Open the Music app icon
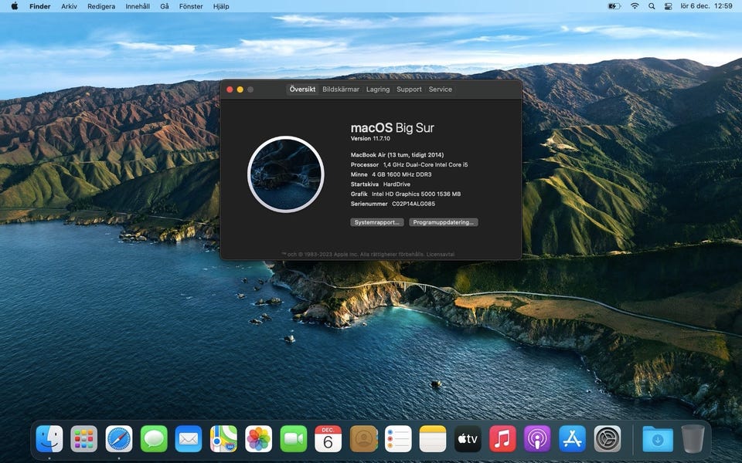 pyautogui.click(x=502, y=439)
